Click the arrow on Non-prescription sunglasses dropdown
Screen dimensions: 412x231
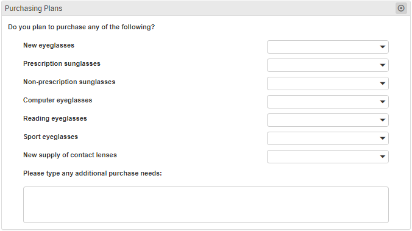[382, 84]
